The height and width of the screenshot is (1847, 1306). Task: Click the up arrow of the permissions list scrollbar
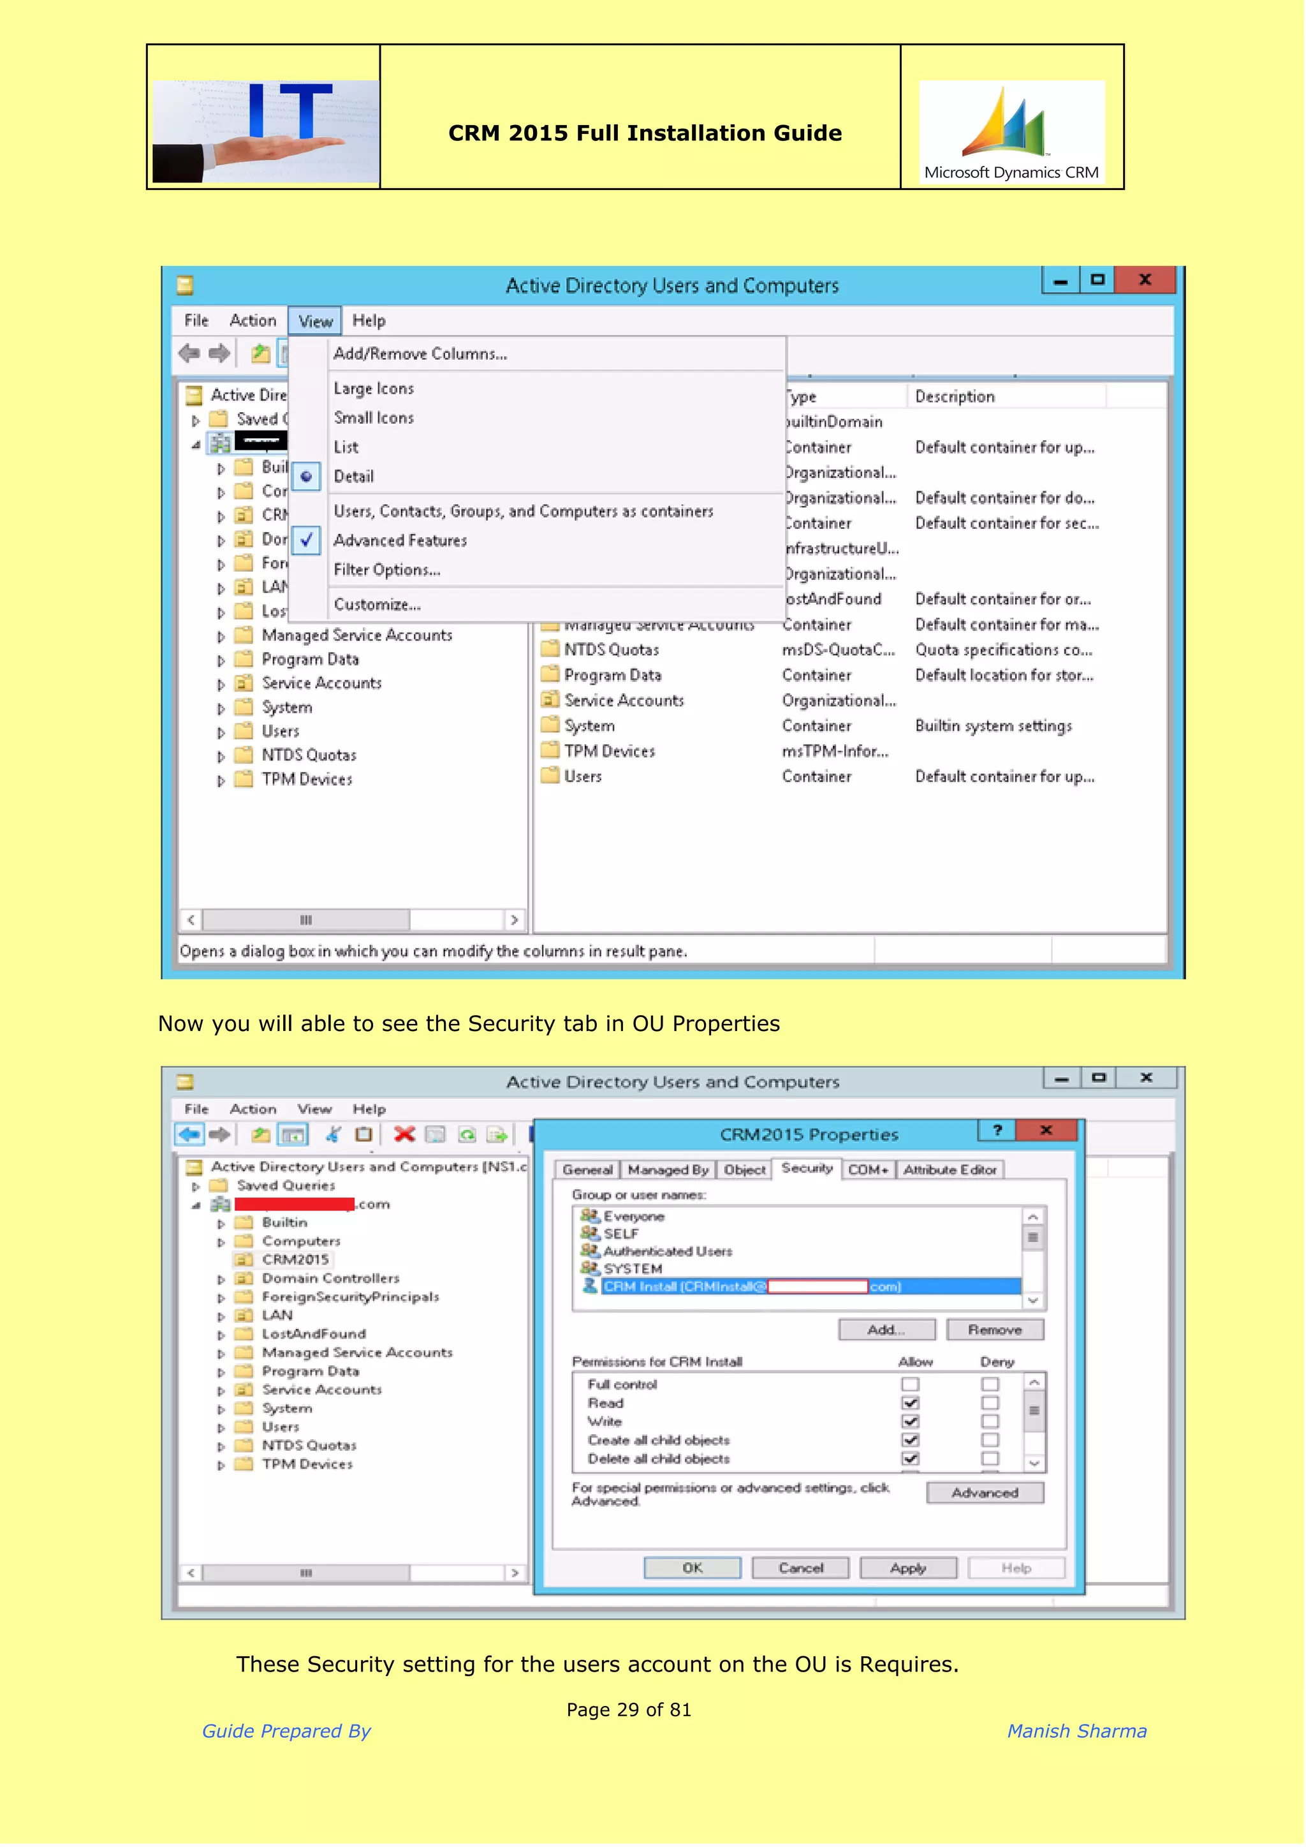coord(1035,1383)
